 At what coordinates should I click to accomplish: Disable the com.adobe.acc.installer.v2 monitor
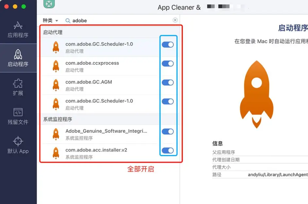click(168, 150)
